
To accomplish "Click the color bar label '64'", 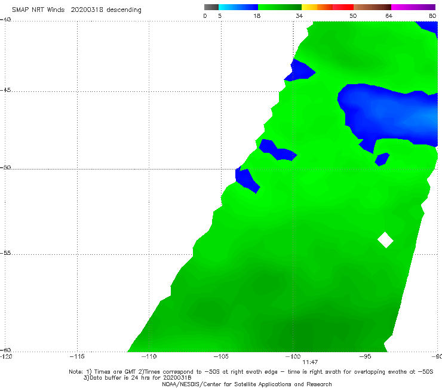I will point(389,16).
